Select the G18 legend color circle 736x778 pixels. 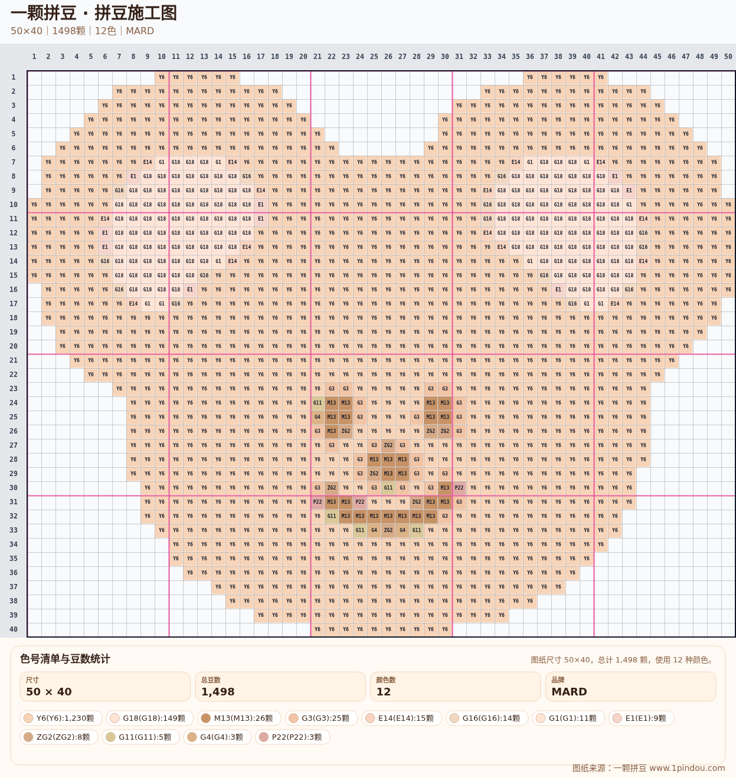coord(115,718)
